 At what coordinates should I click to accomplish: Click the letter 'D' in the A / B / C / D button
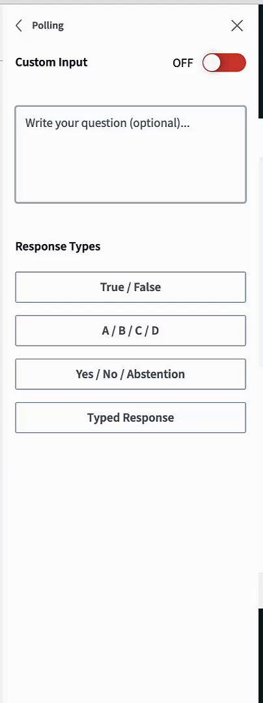(x=155, y=331)
